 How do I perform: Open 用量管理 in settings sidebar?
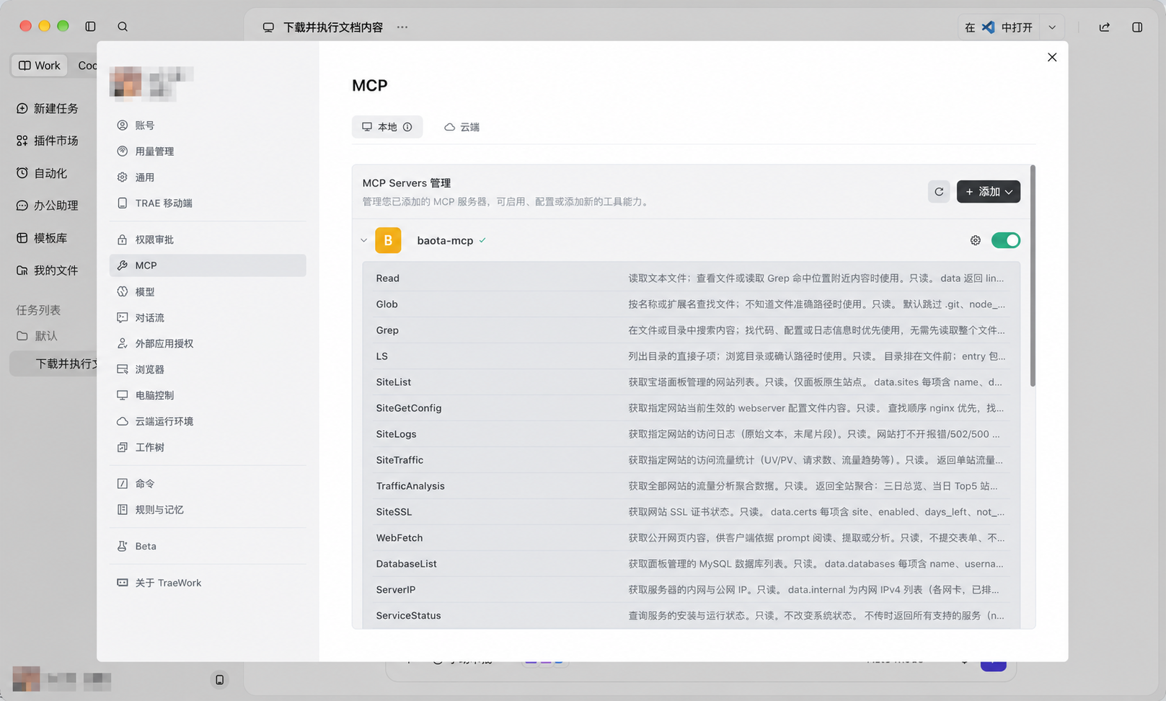208,151
